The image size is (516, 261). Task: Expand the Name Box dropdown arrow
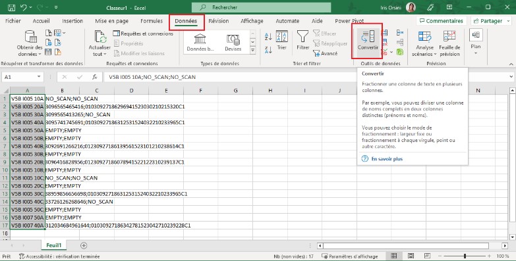click(x=39, y=77)
